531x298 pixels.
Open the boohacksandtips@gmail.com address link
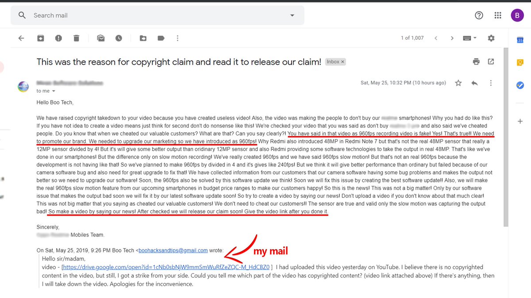(173, 250)
